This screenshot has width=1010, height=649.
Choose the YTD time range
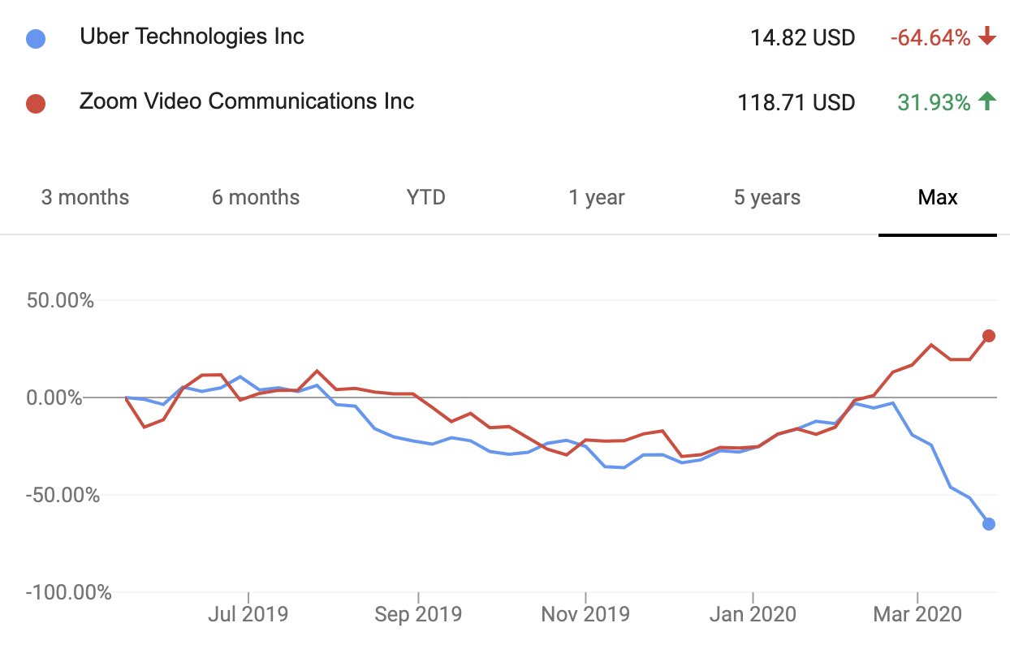(x=426, y=197)
